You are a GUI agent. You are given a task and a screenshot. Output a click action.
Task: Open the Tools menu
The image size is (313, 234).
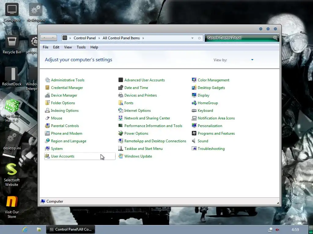pos(81,47)
